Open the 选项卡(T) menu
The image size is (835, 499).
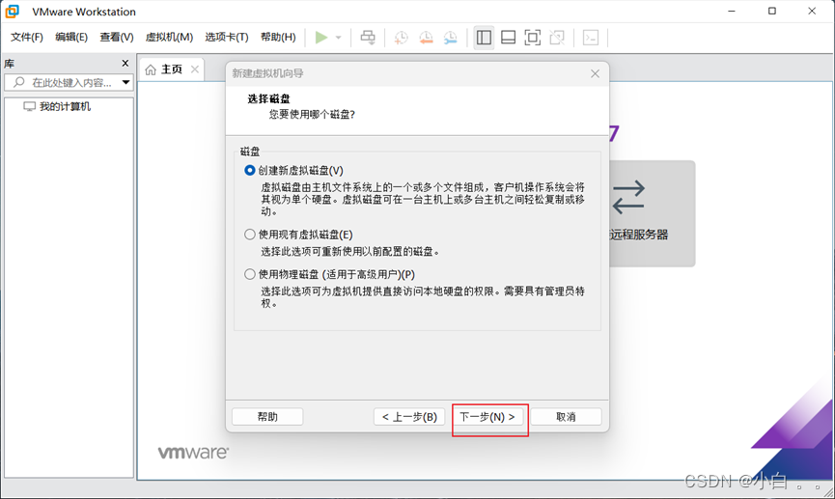tap(227, 37)
